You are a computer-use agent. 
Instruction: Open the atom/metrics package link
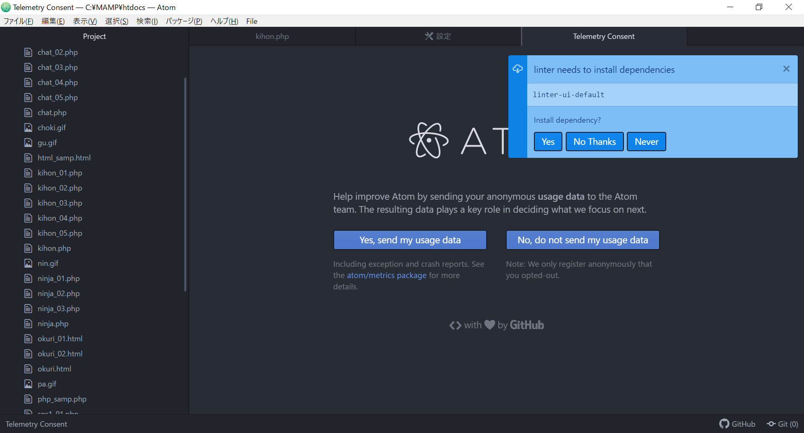387,275
